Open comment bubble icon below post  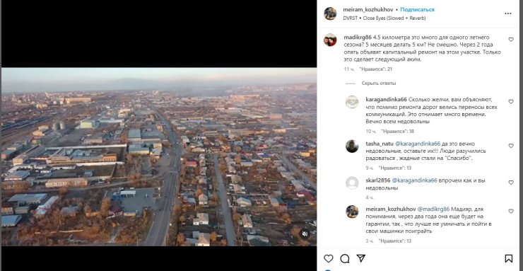click(x=345, y=259)
